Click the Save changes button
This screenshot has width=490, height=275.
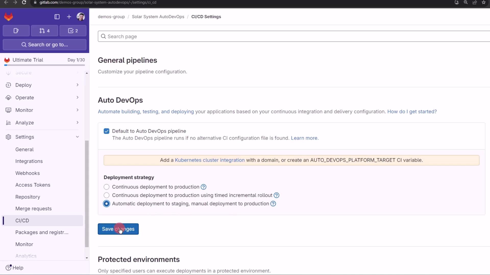[x=118, y=229]
